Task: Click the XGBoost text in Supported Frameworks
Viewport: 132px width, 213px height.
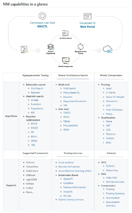Action: pyautogui.click(x=31, y=175)
